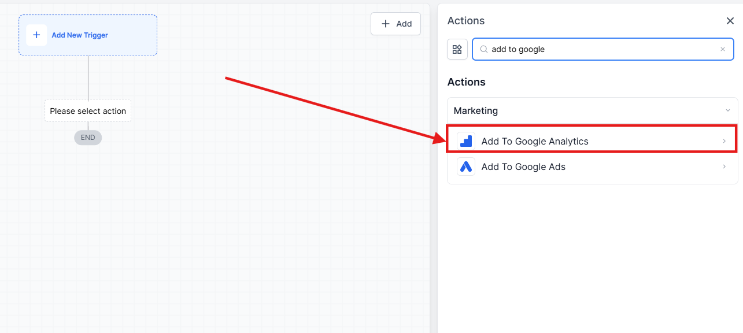Select Add To Google Analytics action
This screenshot has height=333, width=743.
535,141
